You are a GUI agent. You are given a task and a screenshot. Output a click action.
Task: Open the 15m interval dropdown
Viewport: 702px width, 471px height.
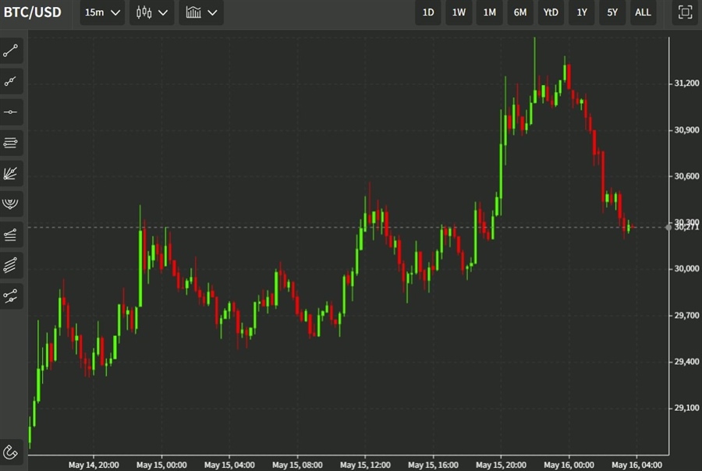[102, 12]
